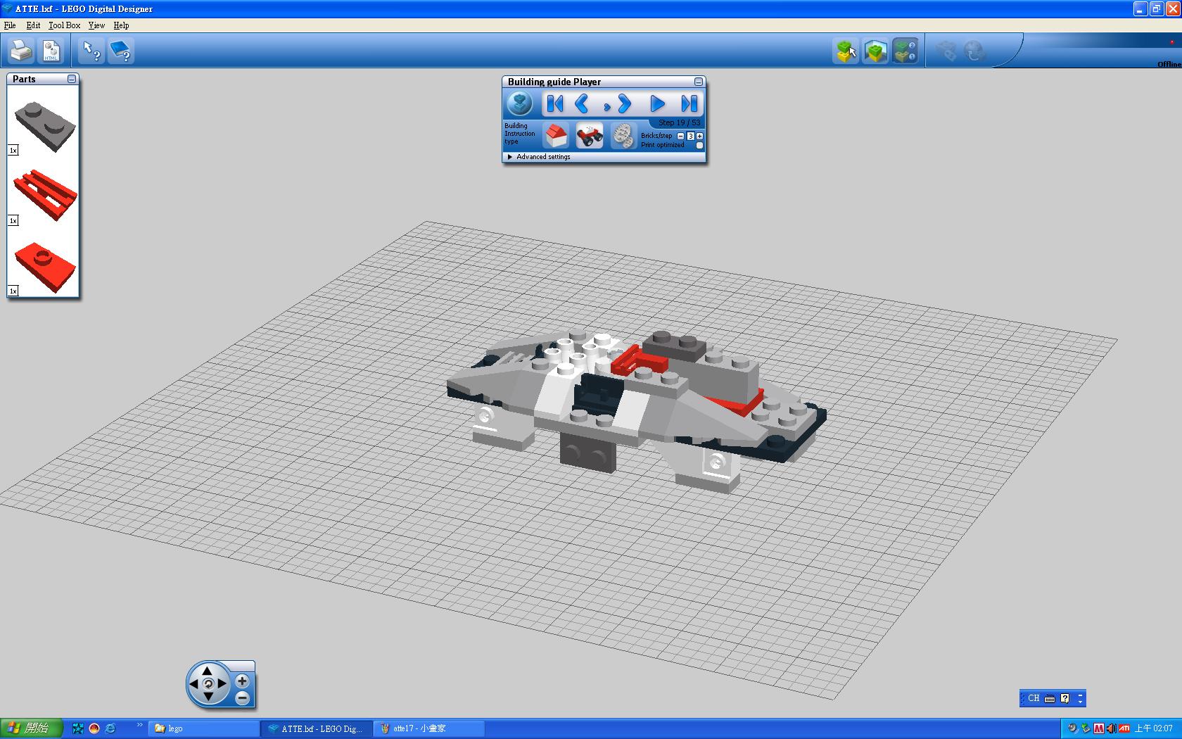This screenshot has height=739, width=1182.
Task: Open the View menu
Action: (96, 25)
